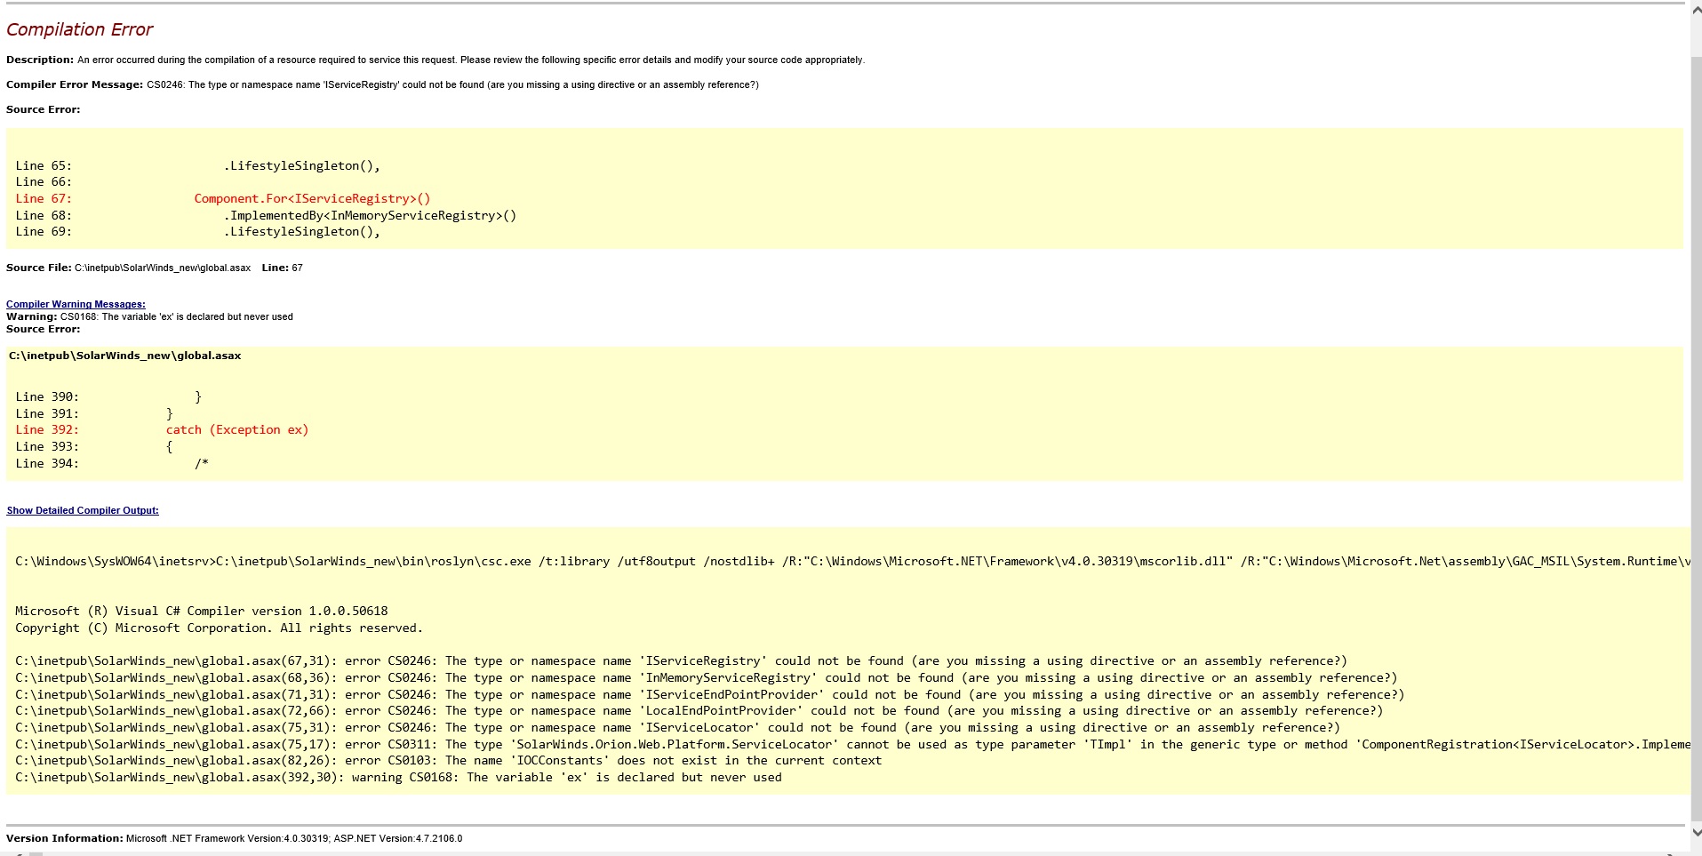Click the Compiler Error Message CS0246 text

click(x=382, y=85)
